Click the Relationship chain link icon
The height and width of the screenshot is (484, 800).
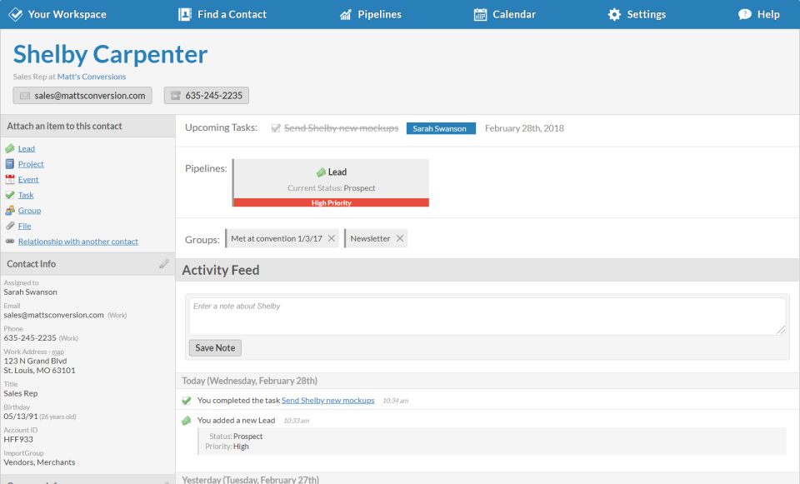click(x=10, y=242)
